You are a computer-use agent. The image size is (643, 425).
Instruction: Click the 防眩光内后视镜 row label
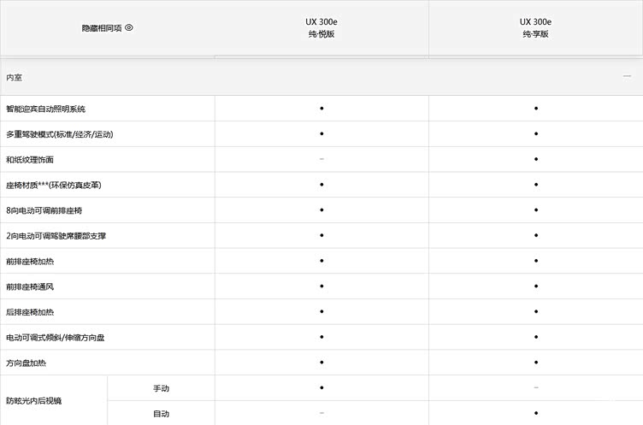point(33,401)
